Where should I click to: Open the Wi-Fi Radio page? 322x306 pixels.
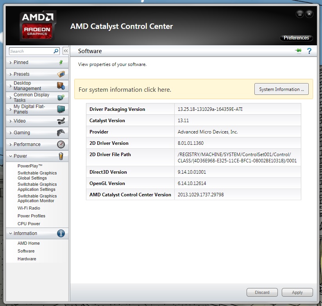point(29,208)
